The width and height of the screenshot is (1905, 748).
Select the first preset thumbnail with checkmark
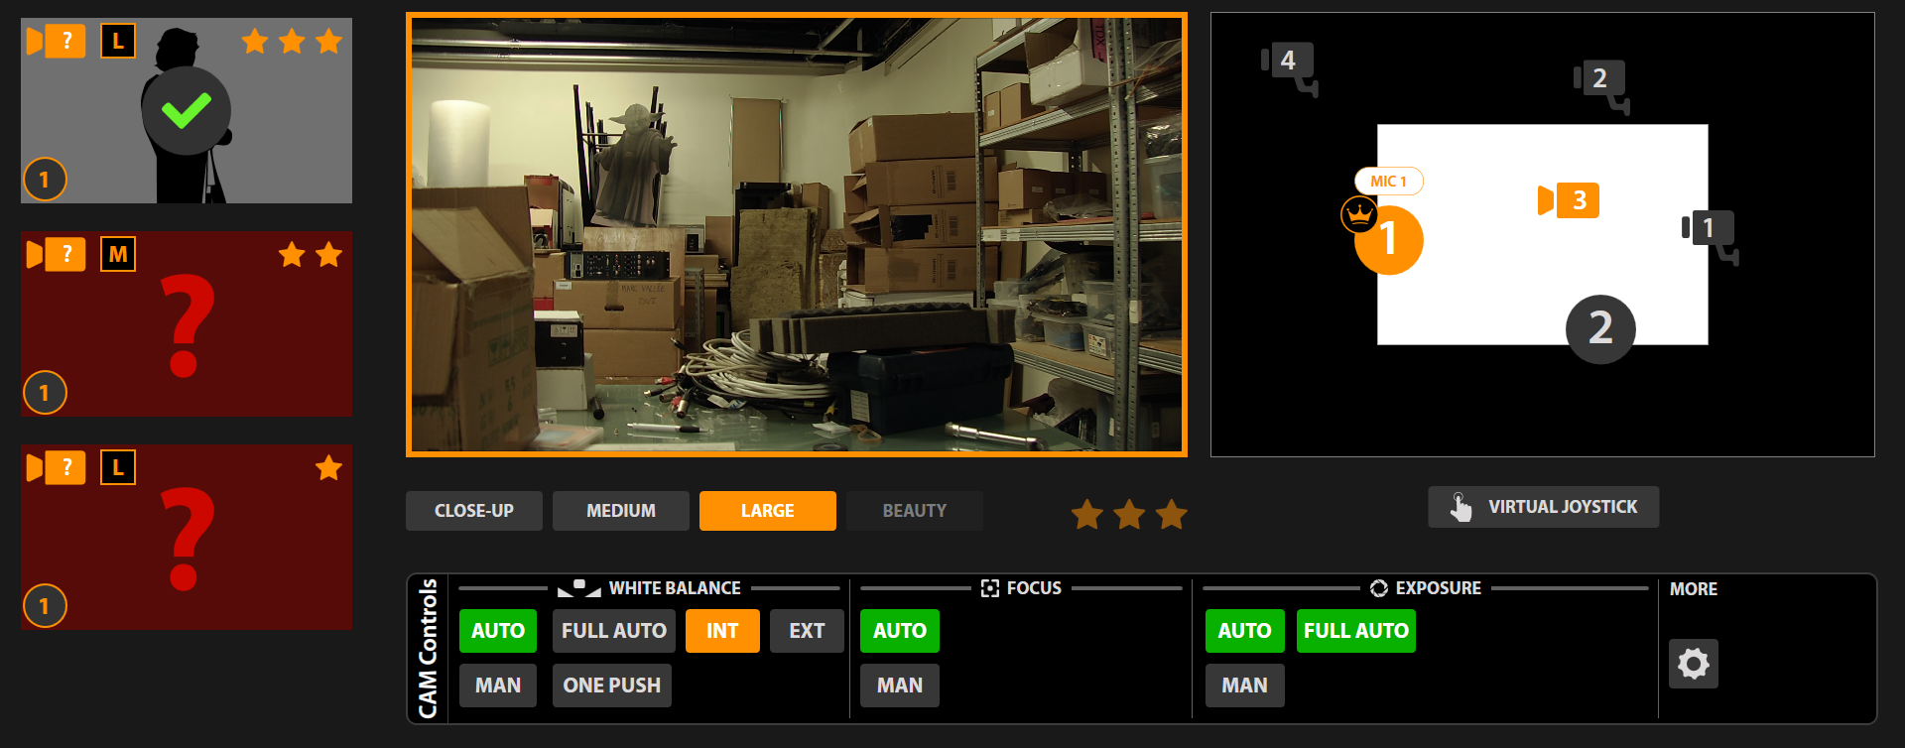(187, 111)
